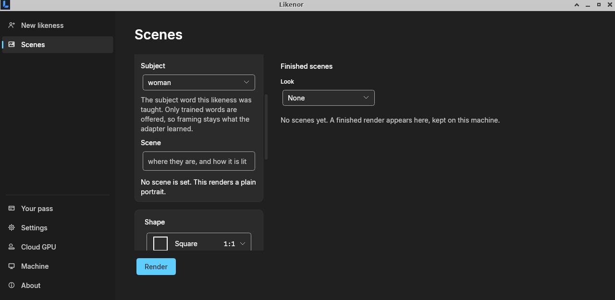Open Settings page

(58, 228)
